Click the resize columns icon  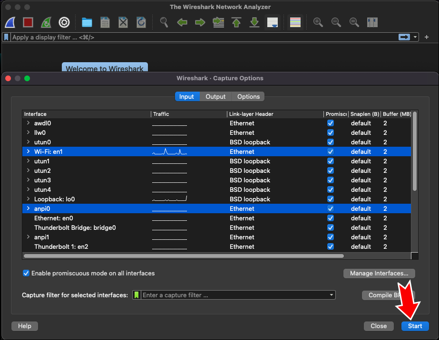click(x=372, y=22)
